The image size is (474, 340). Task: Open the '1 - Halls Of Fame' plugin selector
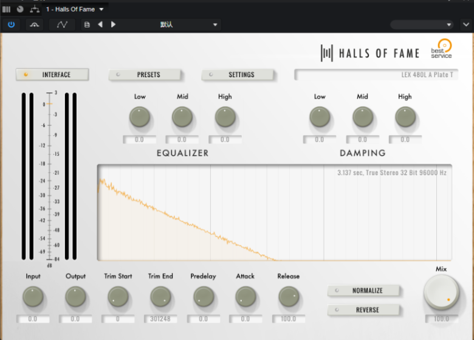tap(75, 9)
